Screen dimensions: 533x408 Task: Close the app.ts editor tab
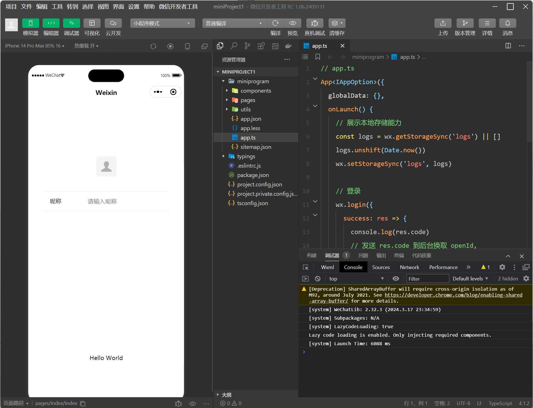(342, 46)
